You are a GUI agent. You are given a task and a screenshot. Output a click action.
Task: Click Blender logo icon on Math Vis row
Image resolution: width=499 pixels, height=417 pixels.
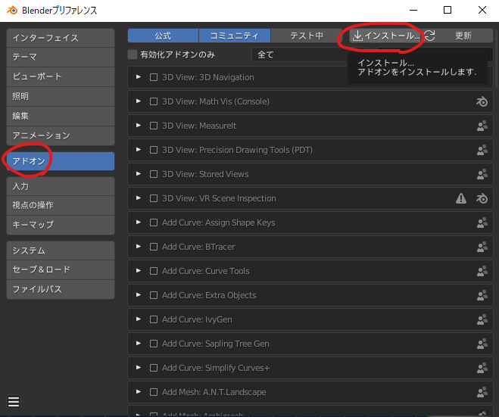pyautogui.click(x=482, y=101)
